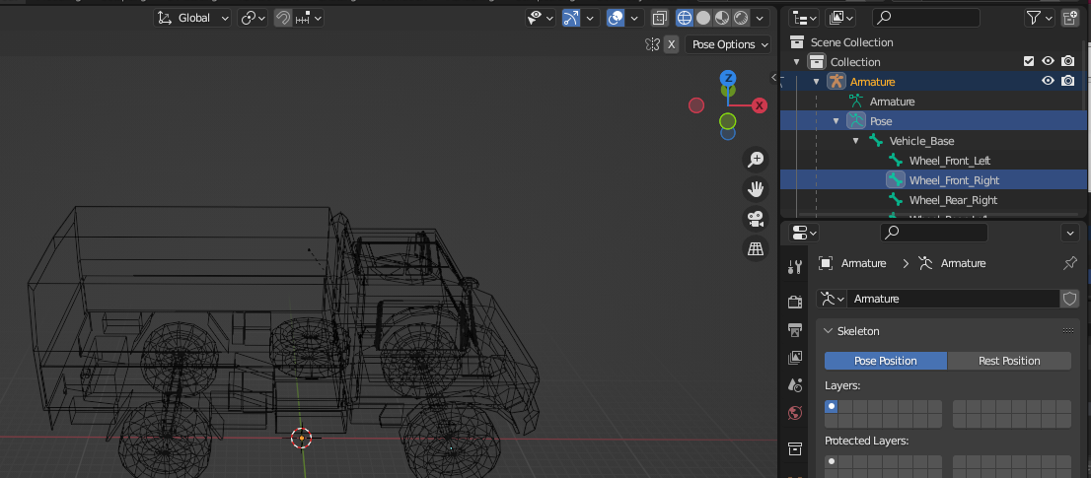Toggle X-axis mirror button

671,44
